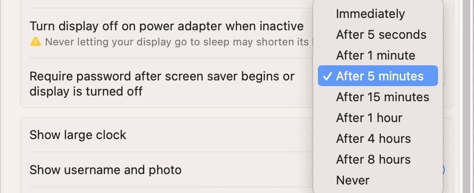Choose the After 1 hour option
The image size is (474, 193).
pos(369,118)
